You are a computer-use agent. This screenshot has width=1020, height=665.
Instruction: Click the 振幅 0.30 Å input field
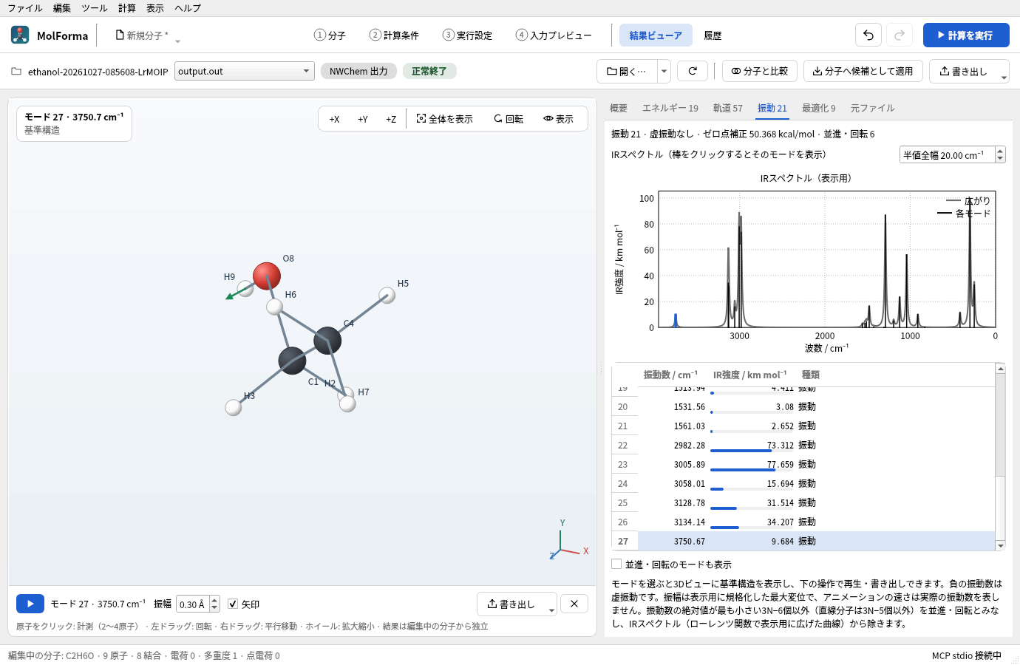tap(193, 604)
